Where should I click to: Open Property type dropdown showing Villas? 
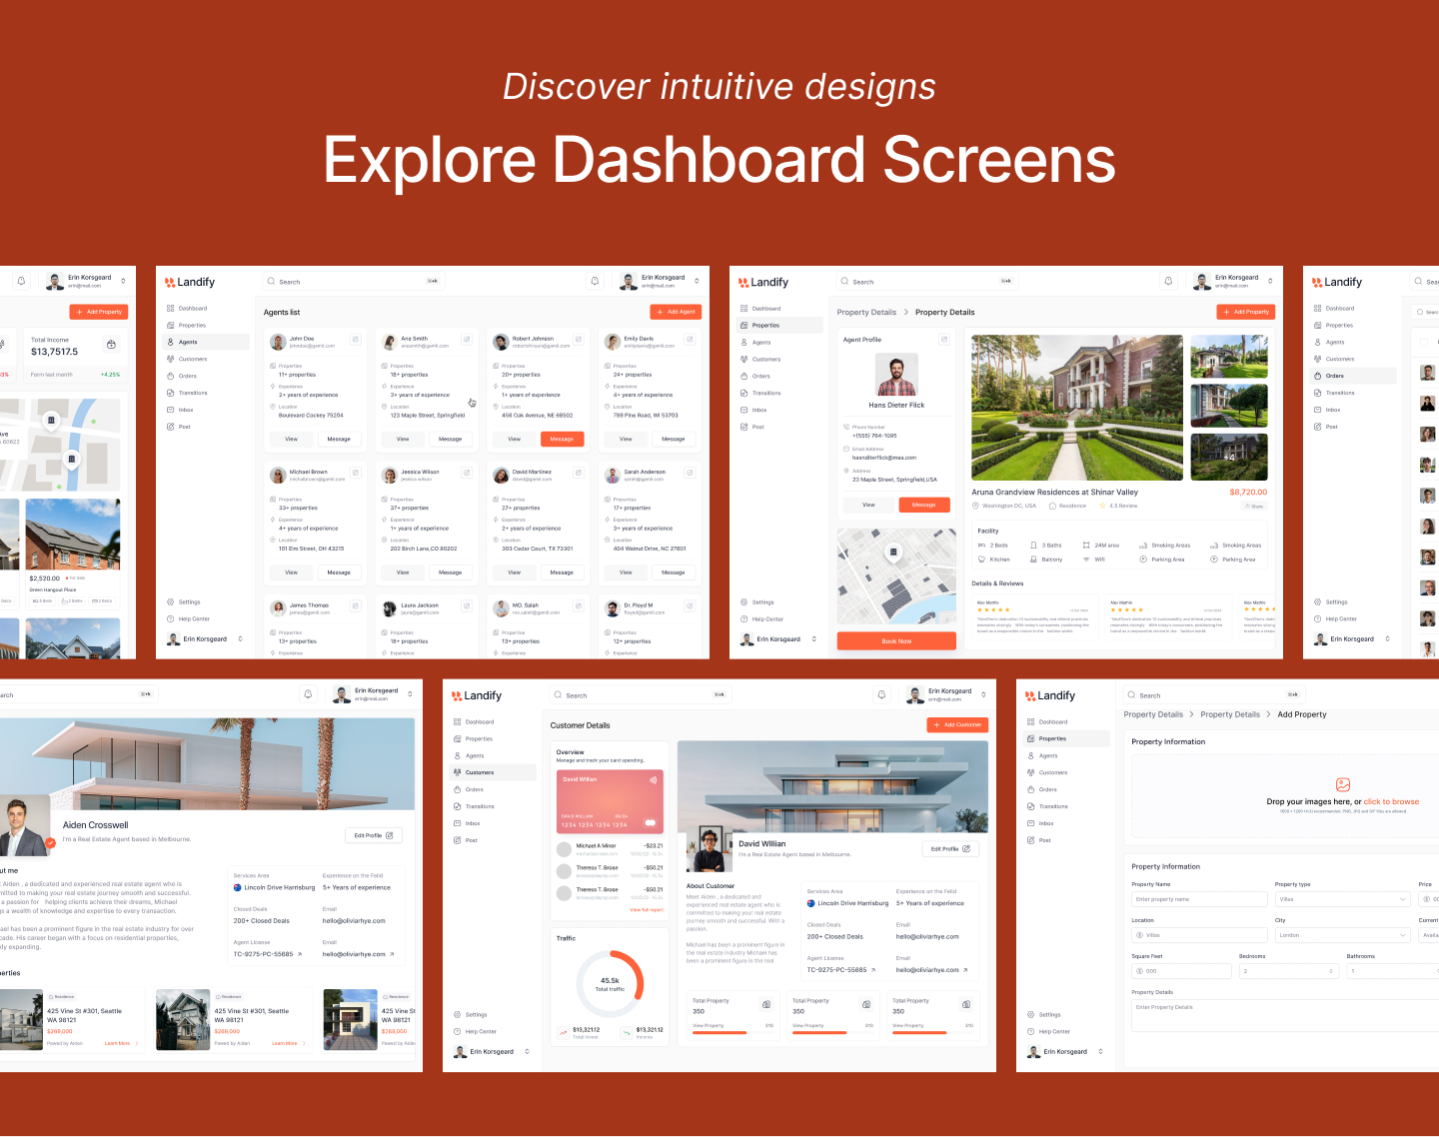pos(1343,899)
